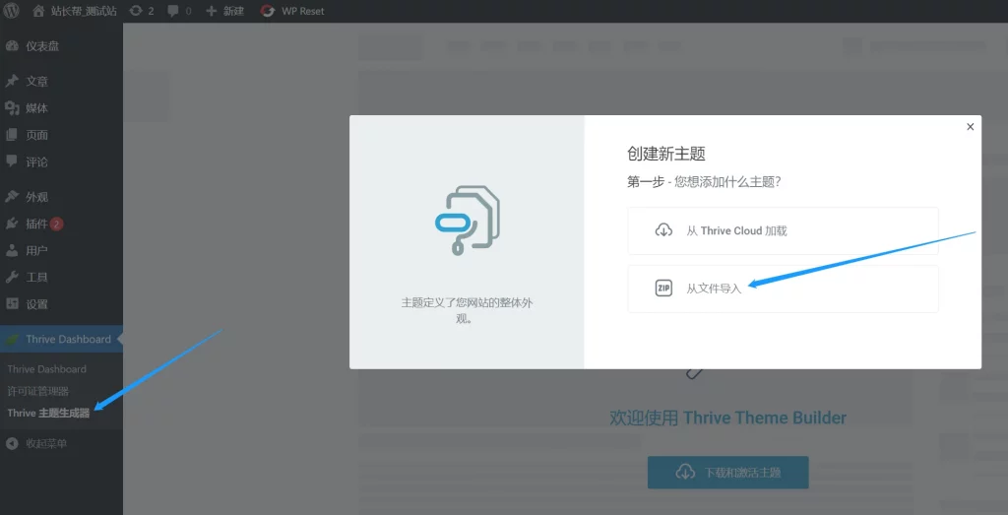Open 插件 plugins menu with 2 updates
Viewport: 1008px width, 515px height.
pos(36,224)
